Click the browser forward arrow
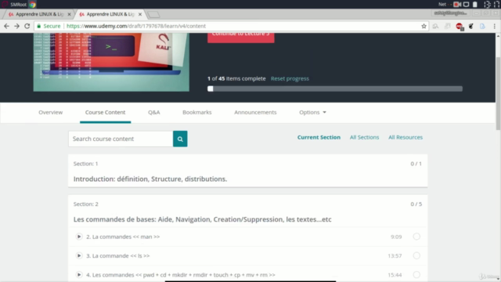The image size is (501, 282). point(16,26)
